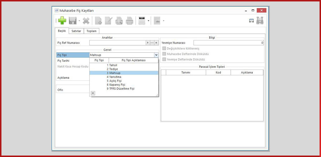The height and width of the screenshot is (157, 321).
Task: Click the dropdown popup resize grip
Action: (157, 95)
